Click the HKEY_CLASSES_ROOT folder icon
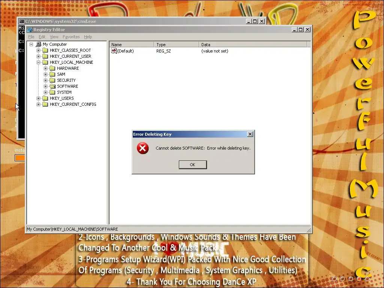 coord(45,50)
